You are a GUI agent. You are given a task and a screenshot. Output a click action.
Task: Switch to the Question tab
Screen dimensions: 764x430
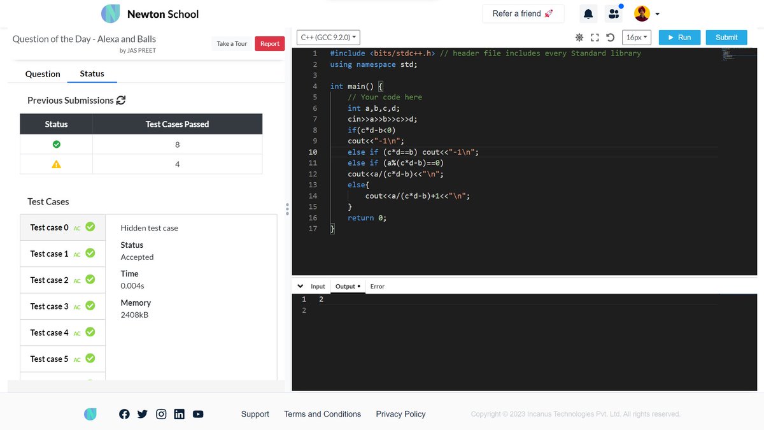[x=42, y=74]
